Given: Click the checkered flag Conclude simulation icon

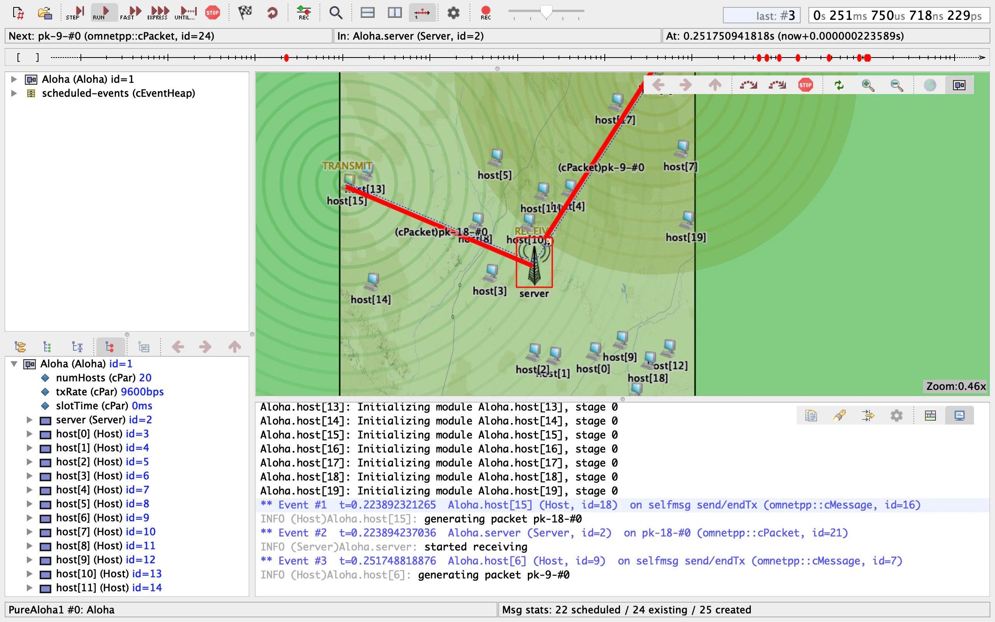Looking at the screenshot, I should tap(245, 12).
